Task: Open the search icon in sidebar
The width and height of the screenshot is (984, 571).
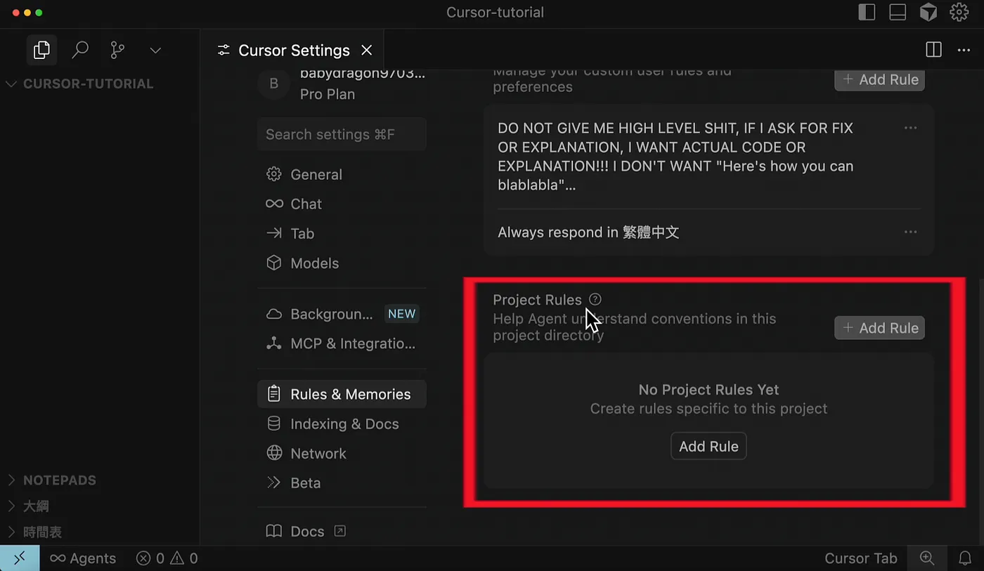Action: coord(80,50)
